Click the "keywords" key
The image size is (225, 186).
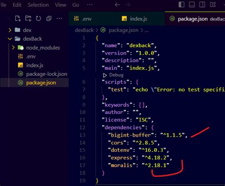click(117, 105)
